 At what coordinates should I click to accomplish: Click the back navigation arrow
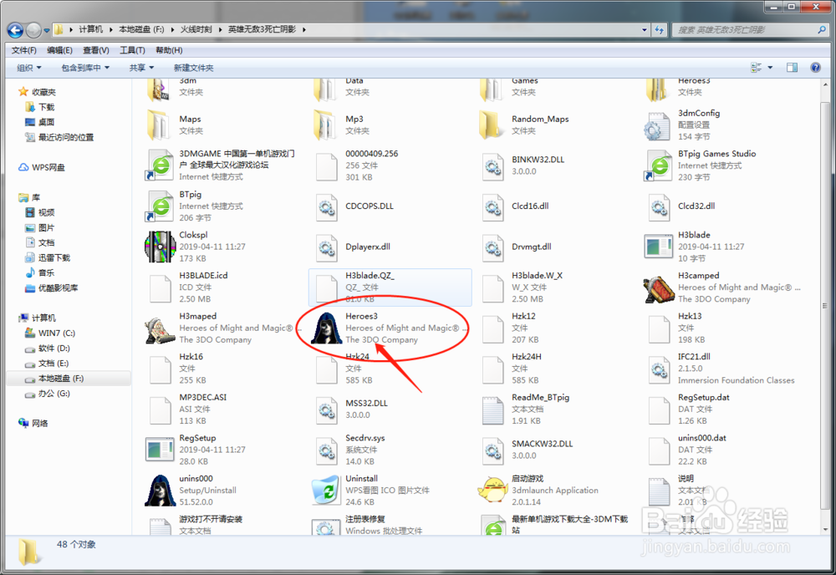pyautogui.click(x=15, y=30)
